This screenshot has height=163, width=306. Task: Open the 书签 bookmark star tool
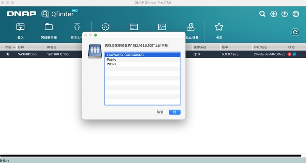click(x=219, y=27)
